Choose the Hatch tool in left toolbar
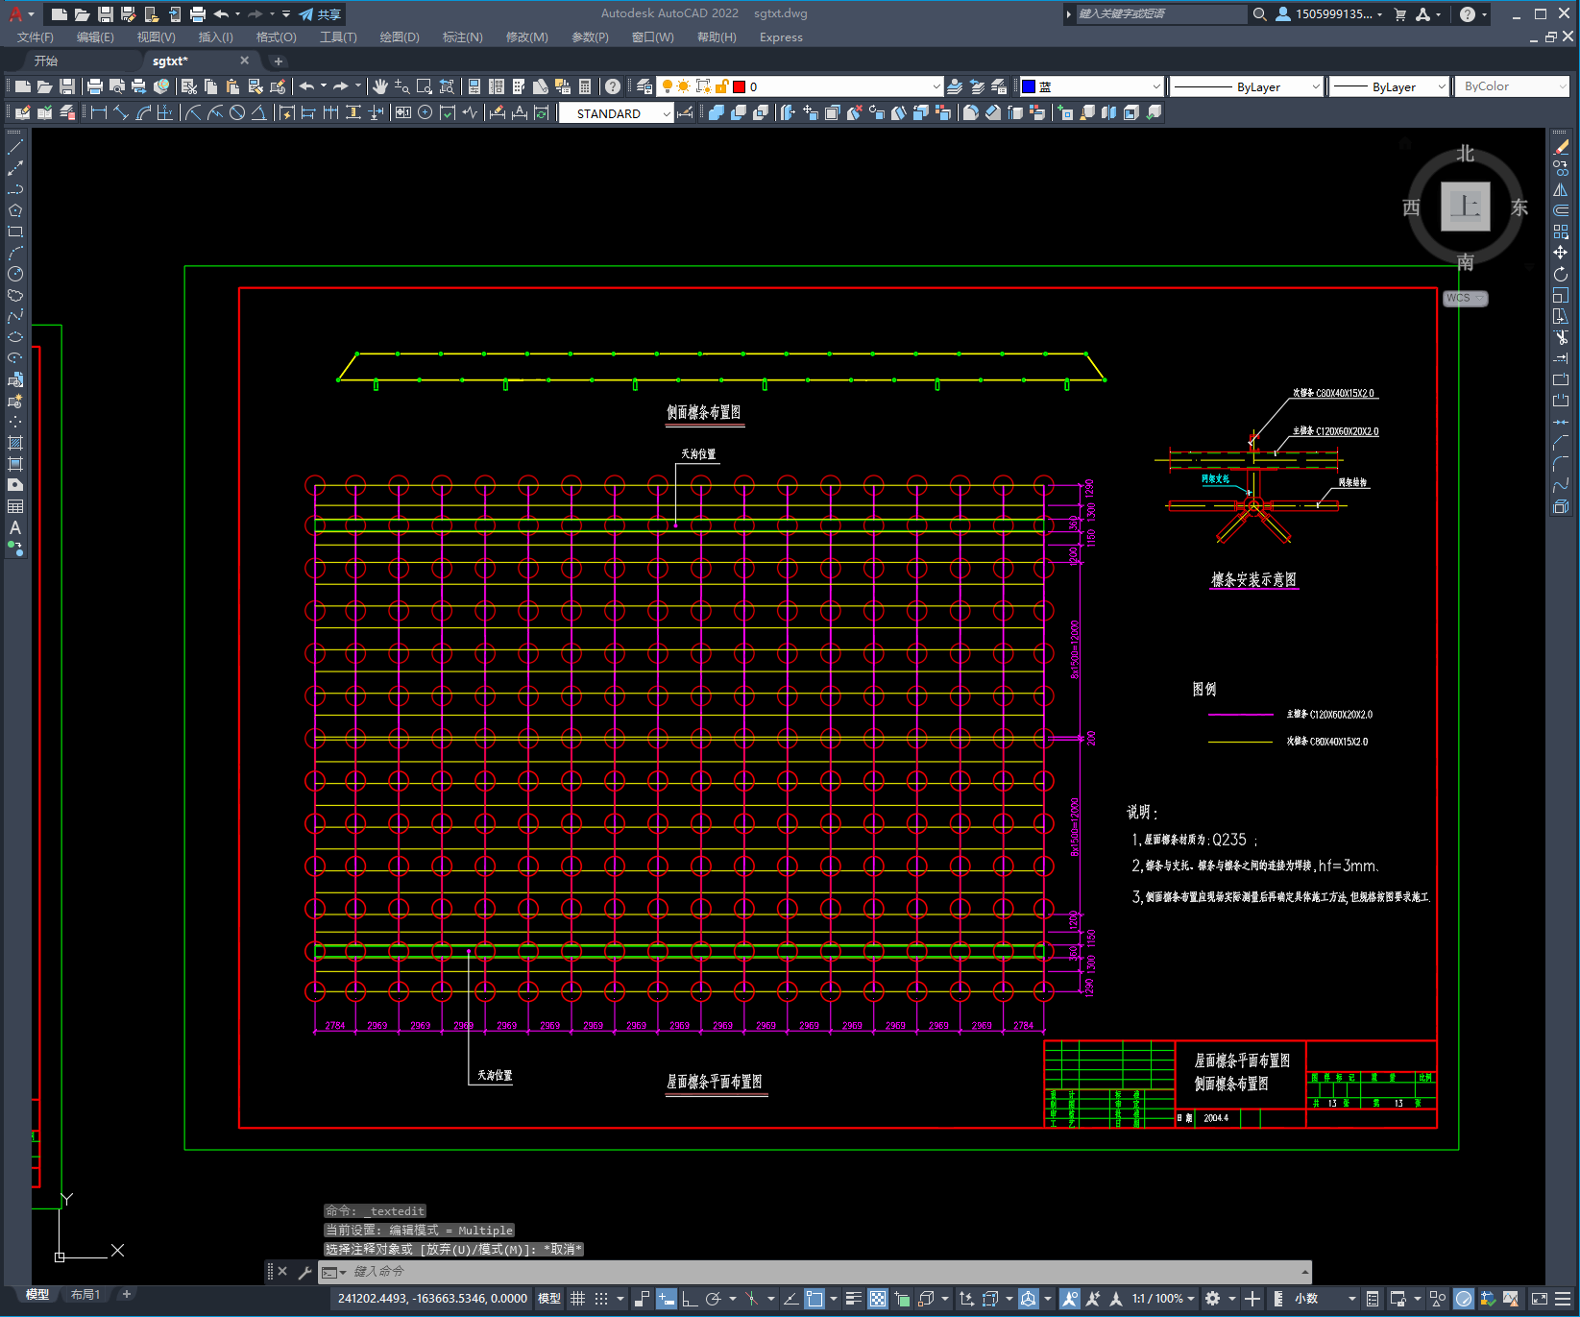Viewport: 1580px width, 1317px height. point(15,443)
